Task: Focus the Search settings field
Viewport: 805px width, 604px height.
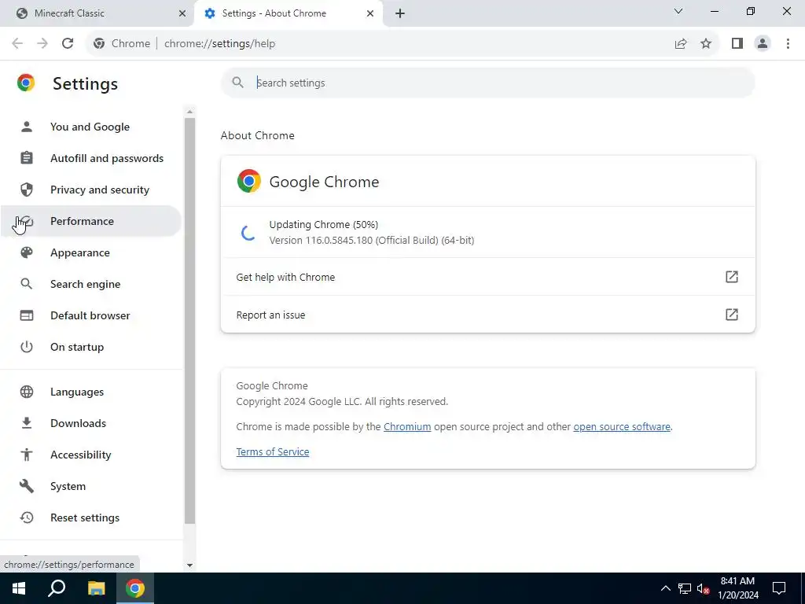Action: coord(487,83)
